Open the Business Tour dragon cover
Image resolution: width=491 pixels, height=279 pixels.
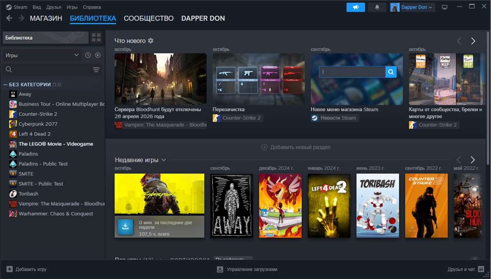click(x=280, y=205)
